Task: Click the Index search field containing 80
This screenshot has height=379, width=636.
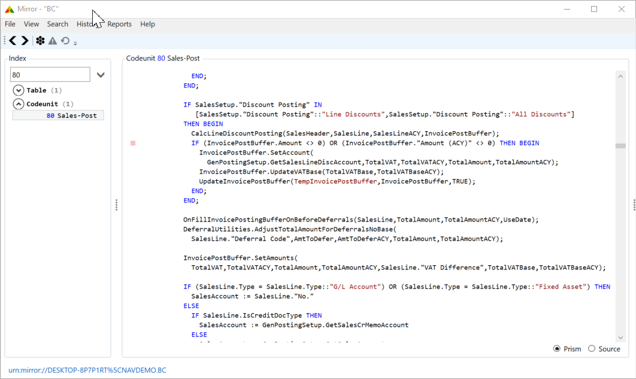Action: click(50, 75)
